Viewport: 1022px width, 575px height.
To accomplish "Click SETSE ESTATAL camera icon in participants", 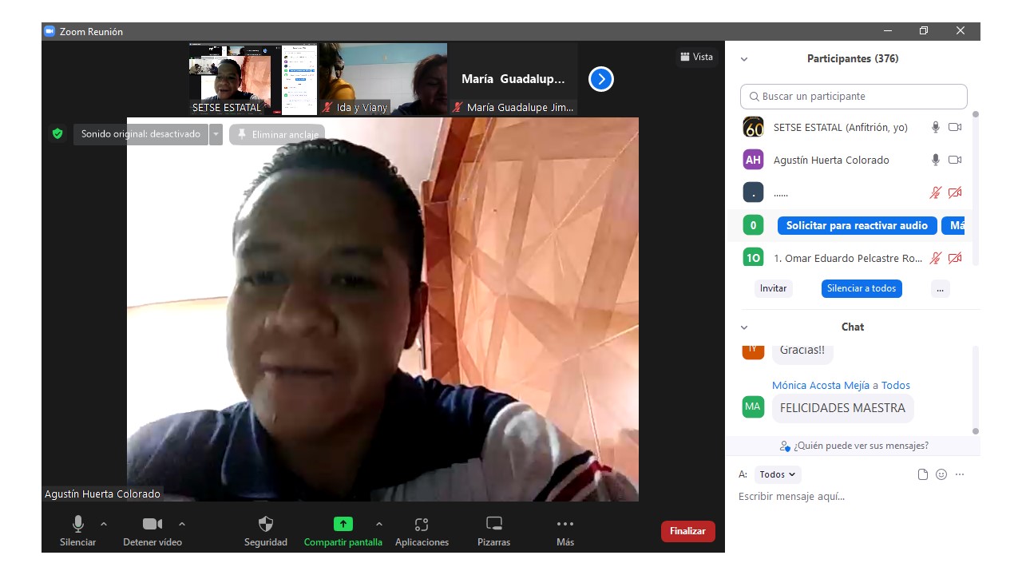I will 955,127.
